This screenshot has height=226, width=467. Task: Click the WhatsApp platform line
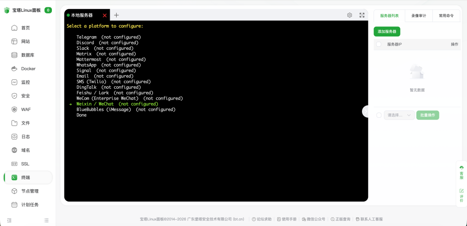click(109, 65)
